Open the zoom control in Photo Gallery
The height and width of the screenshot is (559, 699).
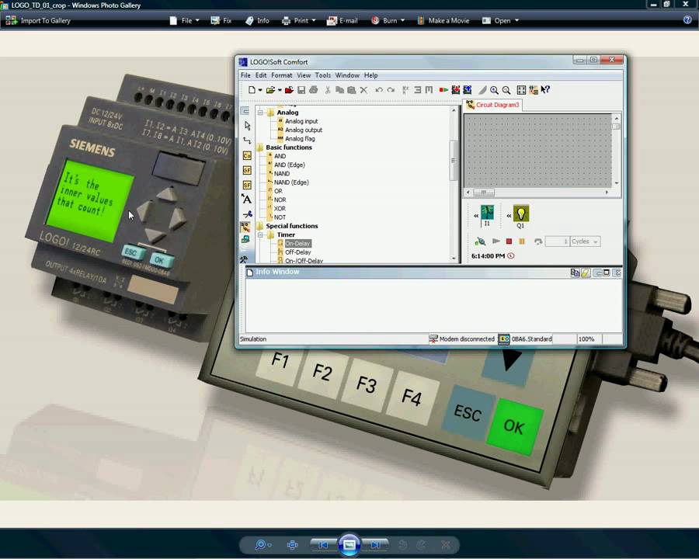point(263,544)
